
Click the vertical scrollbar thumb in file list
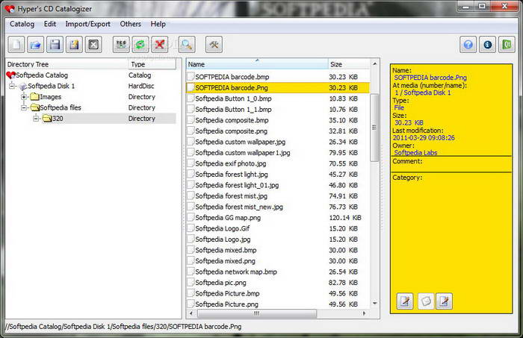coord(374,128)
